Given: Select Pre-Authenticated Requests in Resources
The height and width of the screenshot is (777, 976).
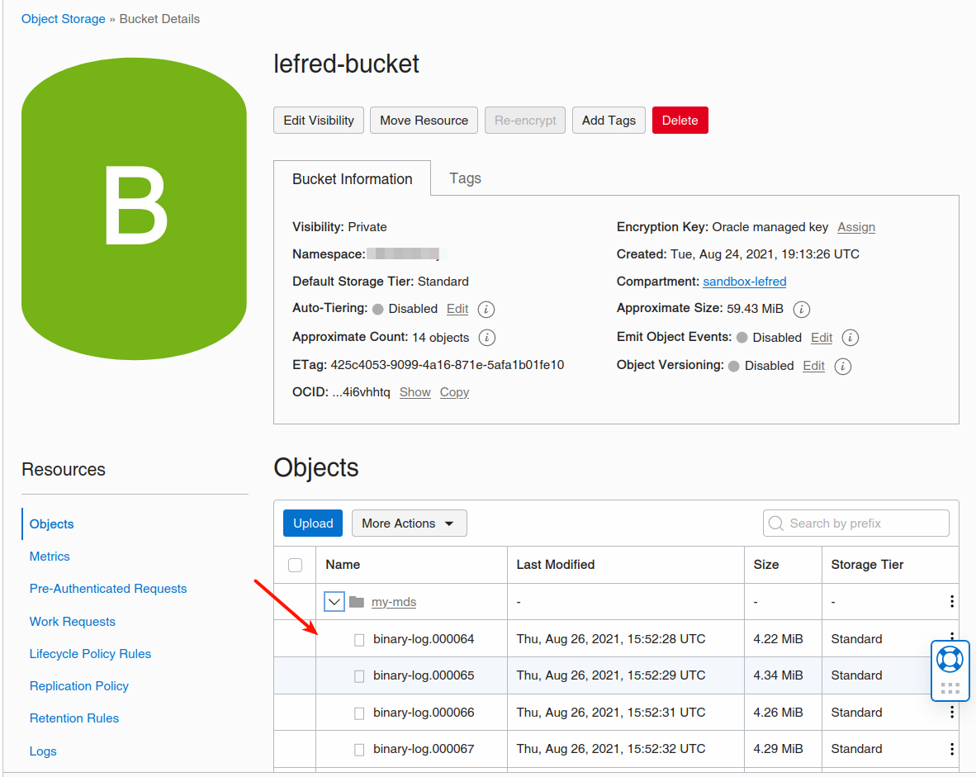Looking at the screenshot, I should tap(108, 589).
